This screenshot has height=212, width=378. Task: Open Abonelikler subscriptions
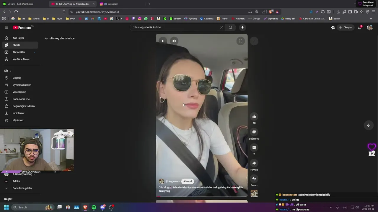20,52
